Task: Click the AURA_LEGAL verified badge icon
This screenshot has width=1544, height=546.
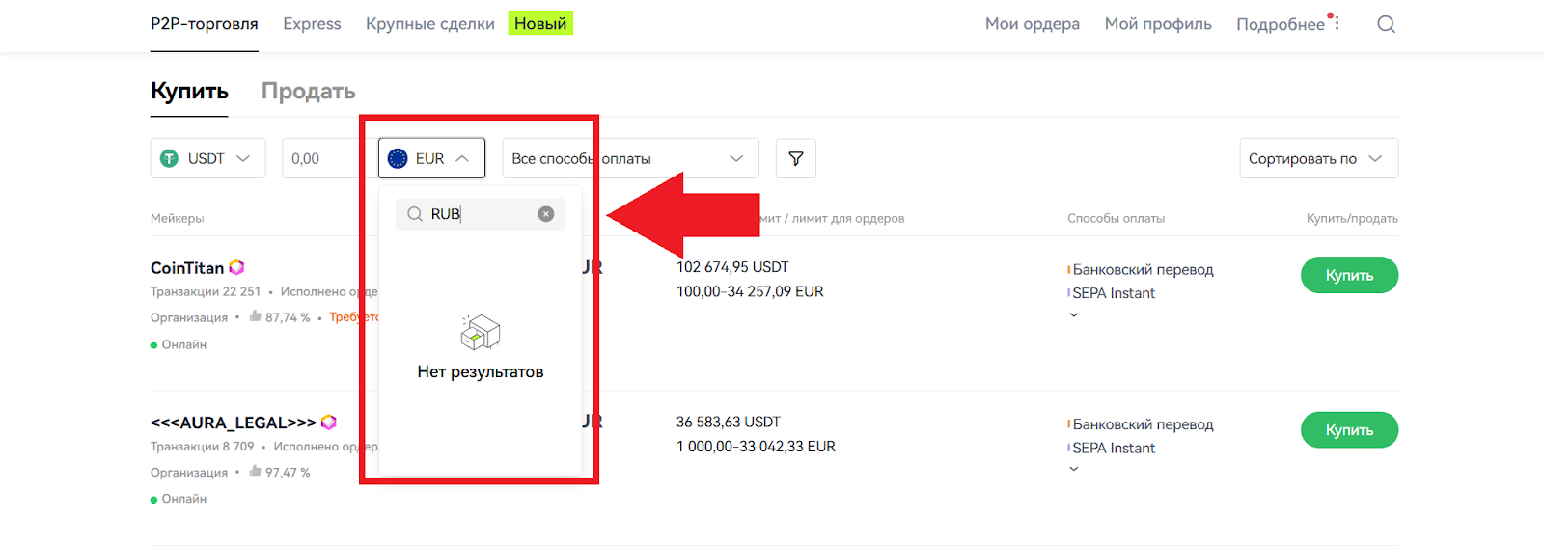Action: pos(329,422)
